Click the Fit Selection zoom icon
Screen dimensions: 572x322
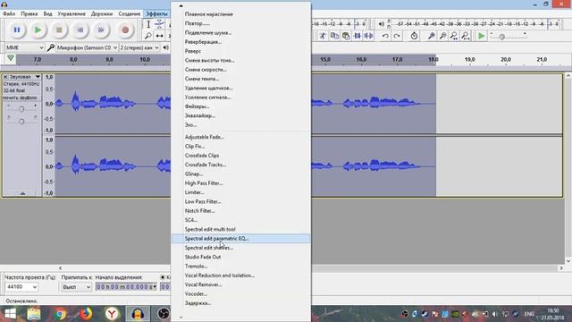454,36
